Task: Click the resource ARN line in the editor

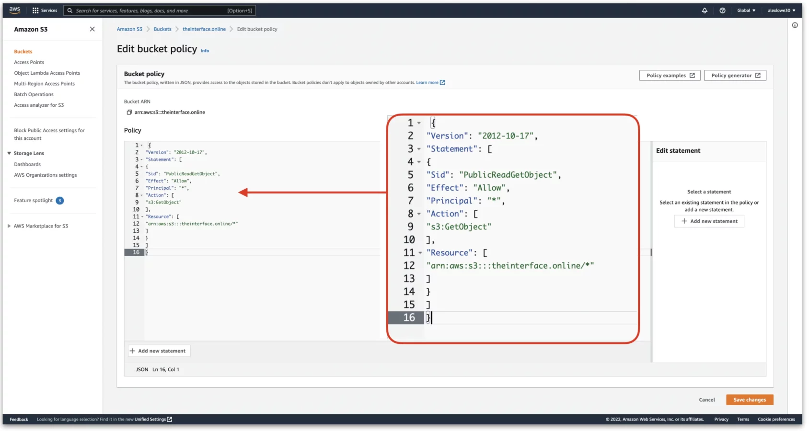Action: (x=192, y=224)
